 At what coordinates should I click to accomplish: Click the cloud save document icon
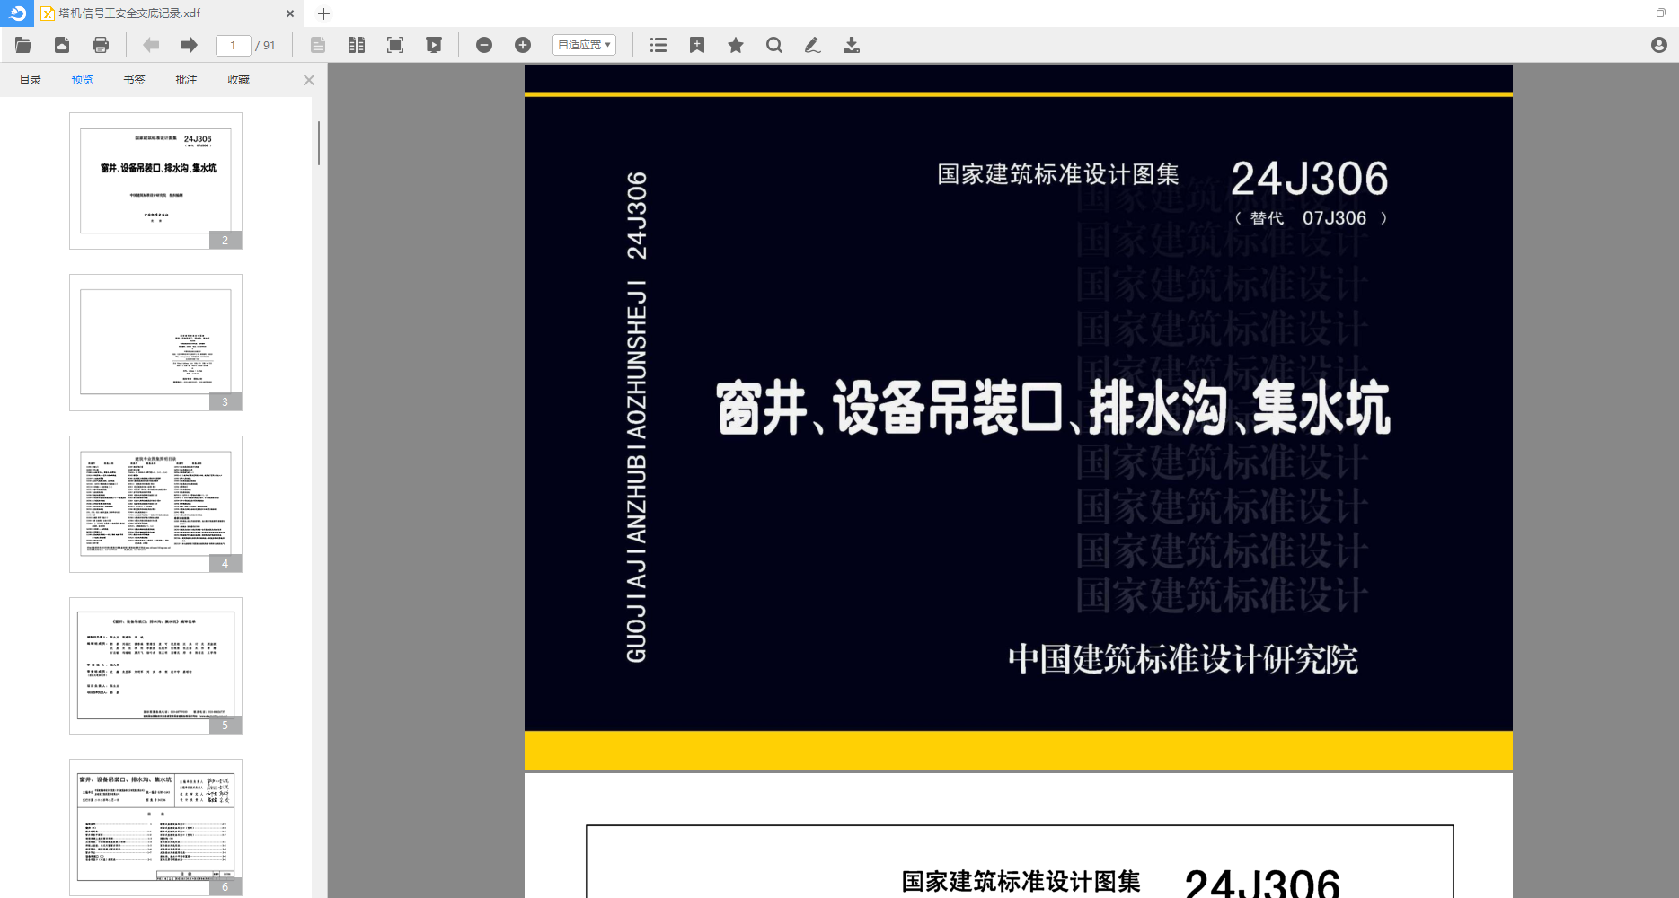click(62, 45)
